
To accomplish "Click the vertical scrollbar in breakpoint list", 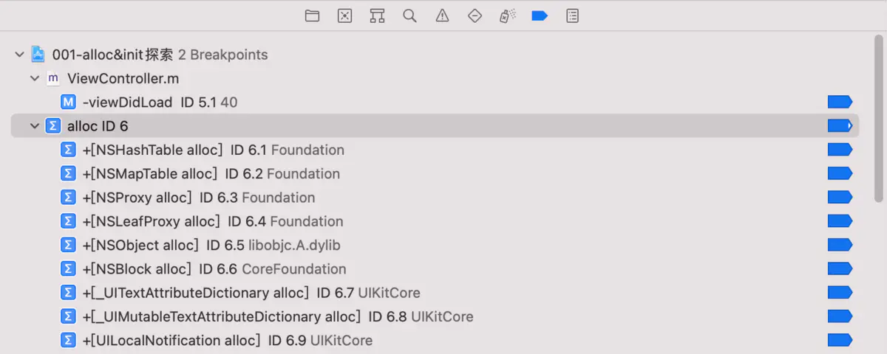I will point(878,118).
